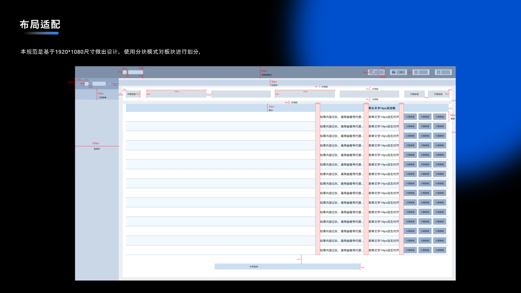Click the 中型按钮 left of the filter fields

(133, 94)
